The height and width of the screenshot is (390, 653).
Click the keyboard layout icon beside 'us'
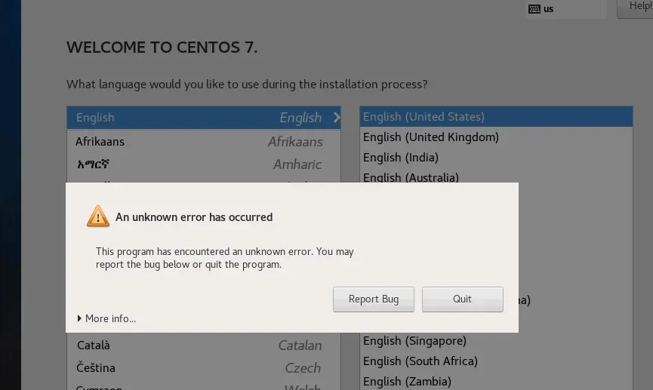(534, 9)
